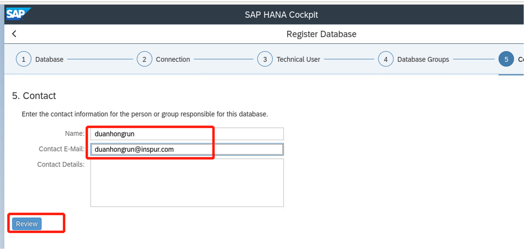Viewport: 524px width, 249px height.
Task: Click the Contact E-Mail label
Action: (61, 149)
